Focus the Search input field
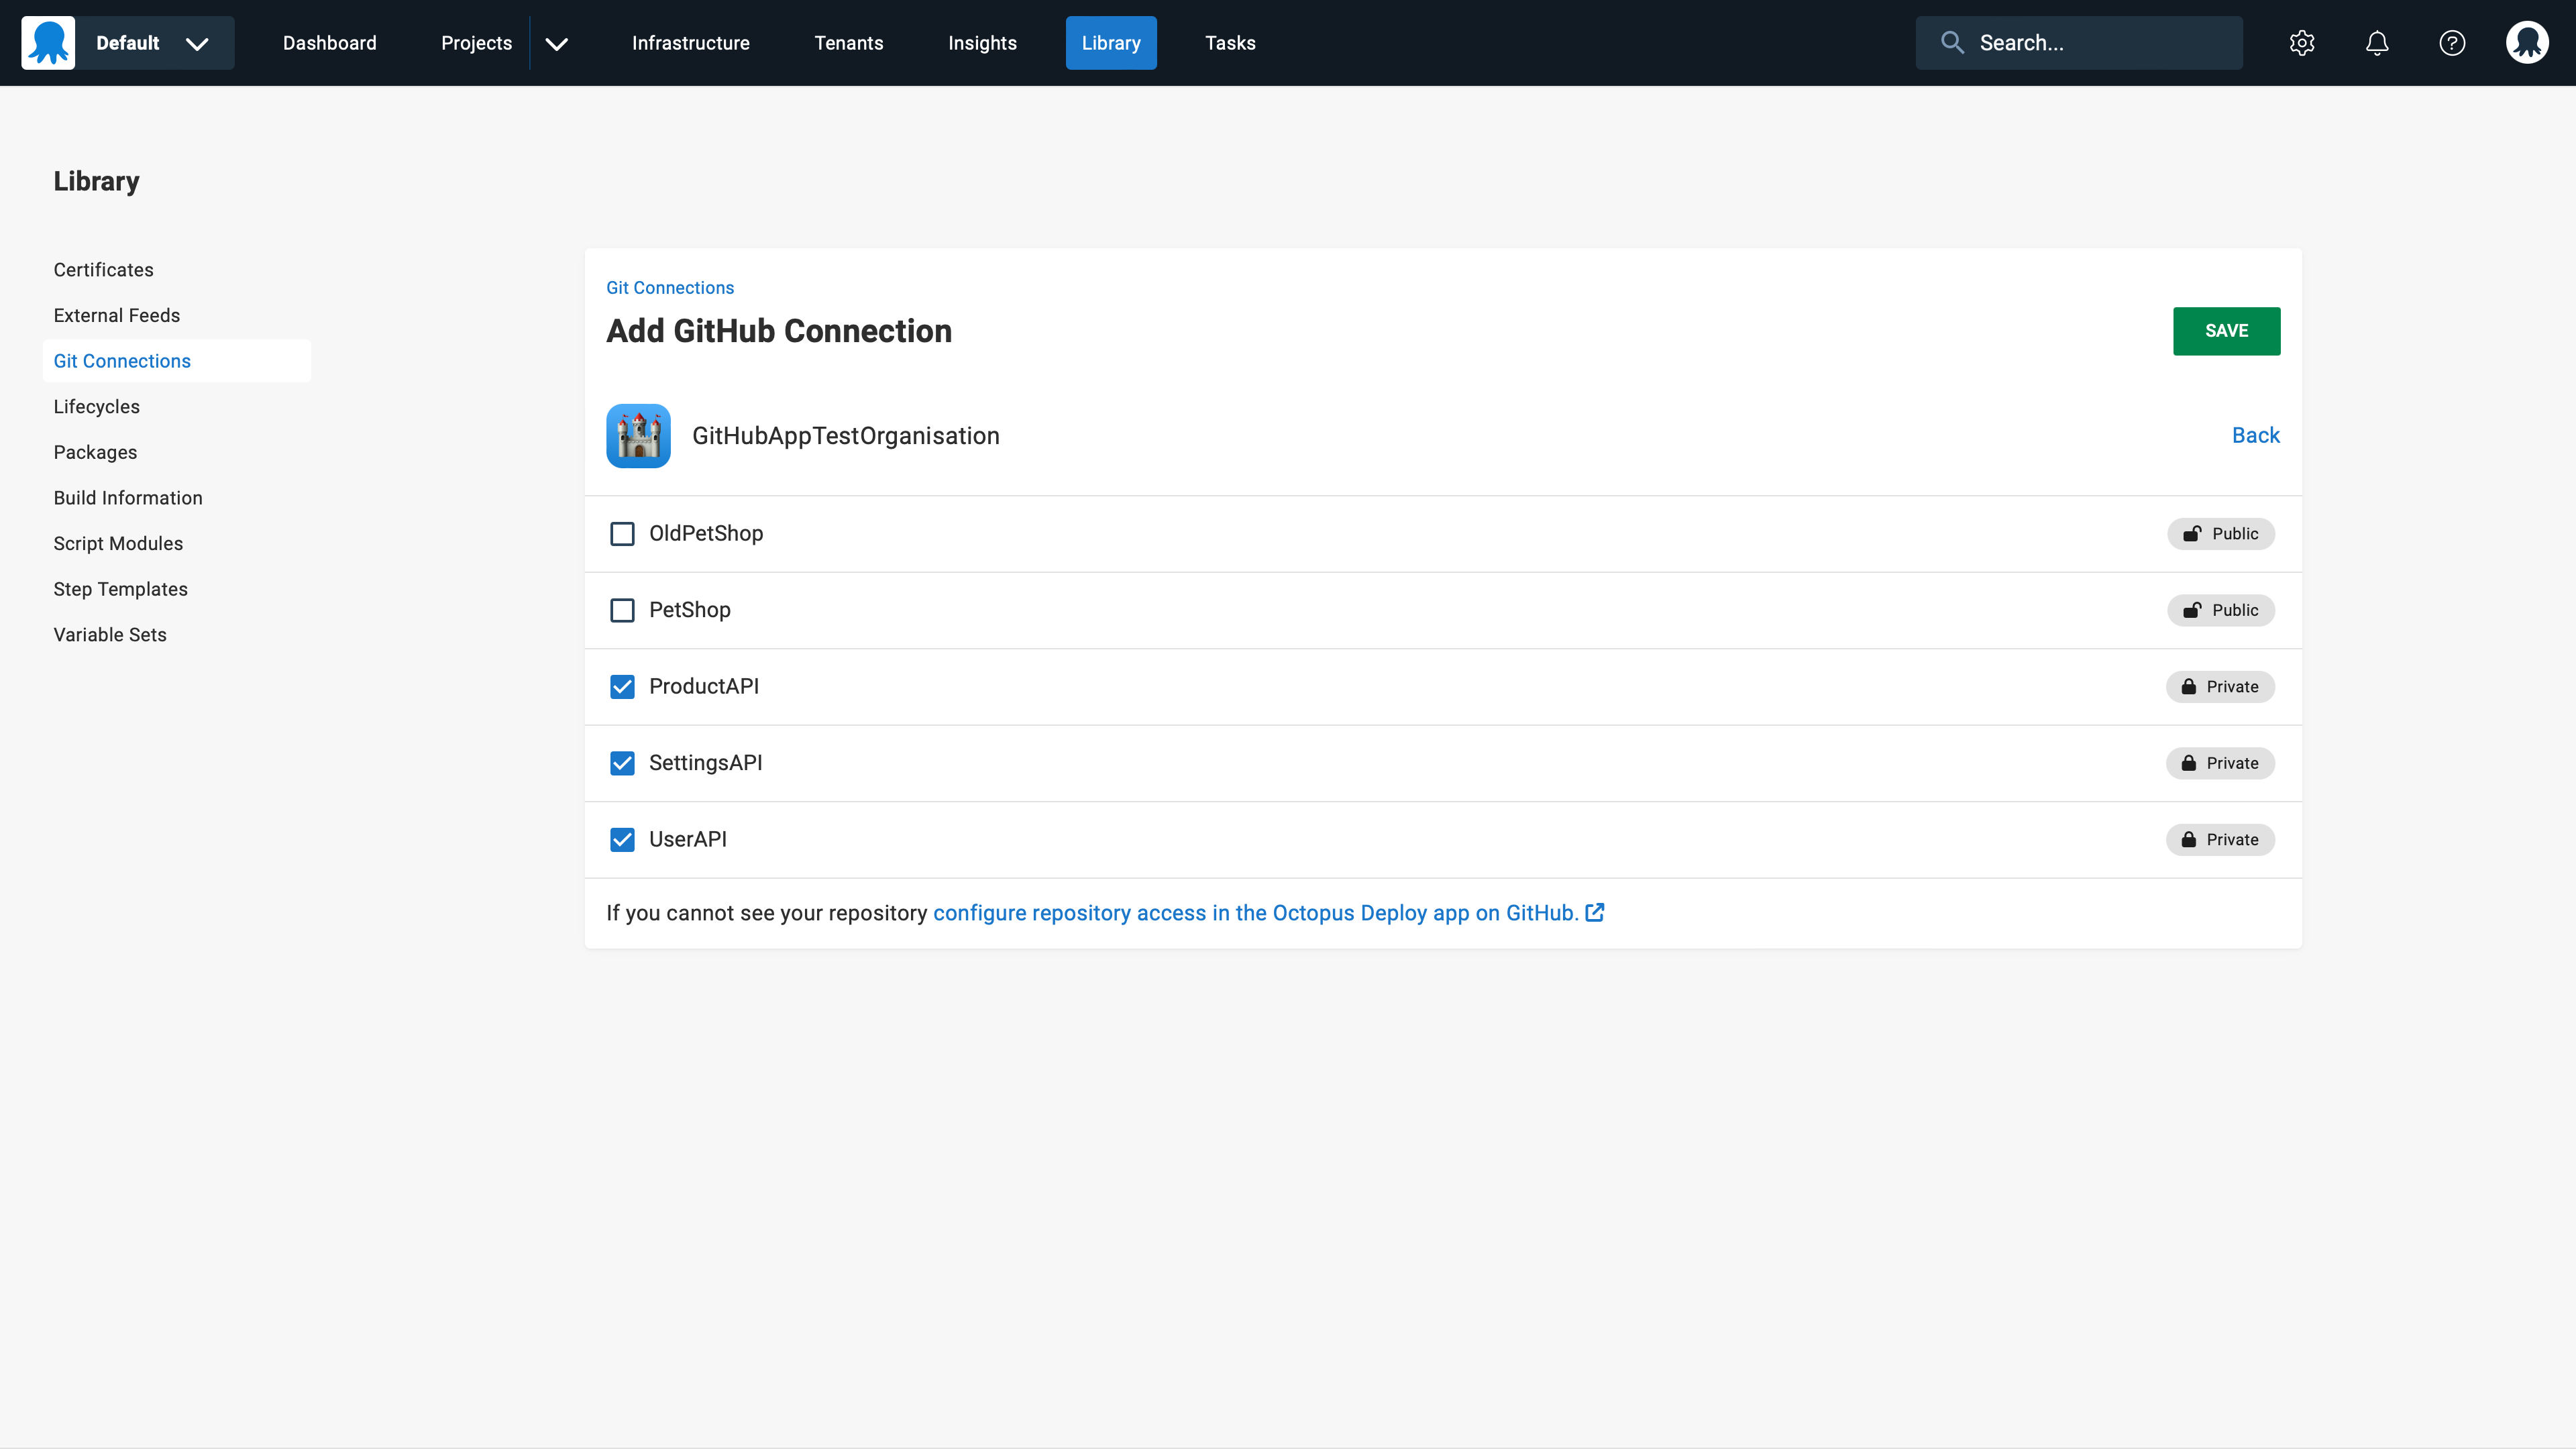Screen dimensions: 2576x1449 coord(2079,43)
